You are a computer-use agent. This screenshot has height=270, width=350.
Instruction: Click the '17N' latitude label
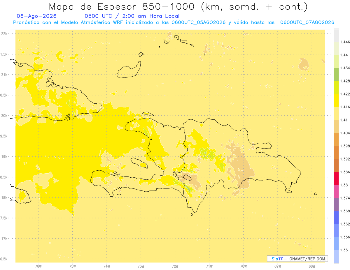tap(5, 239)
